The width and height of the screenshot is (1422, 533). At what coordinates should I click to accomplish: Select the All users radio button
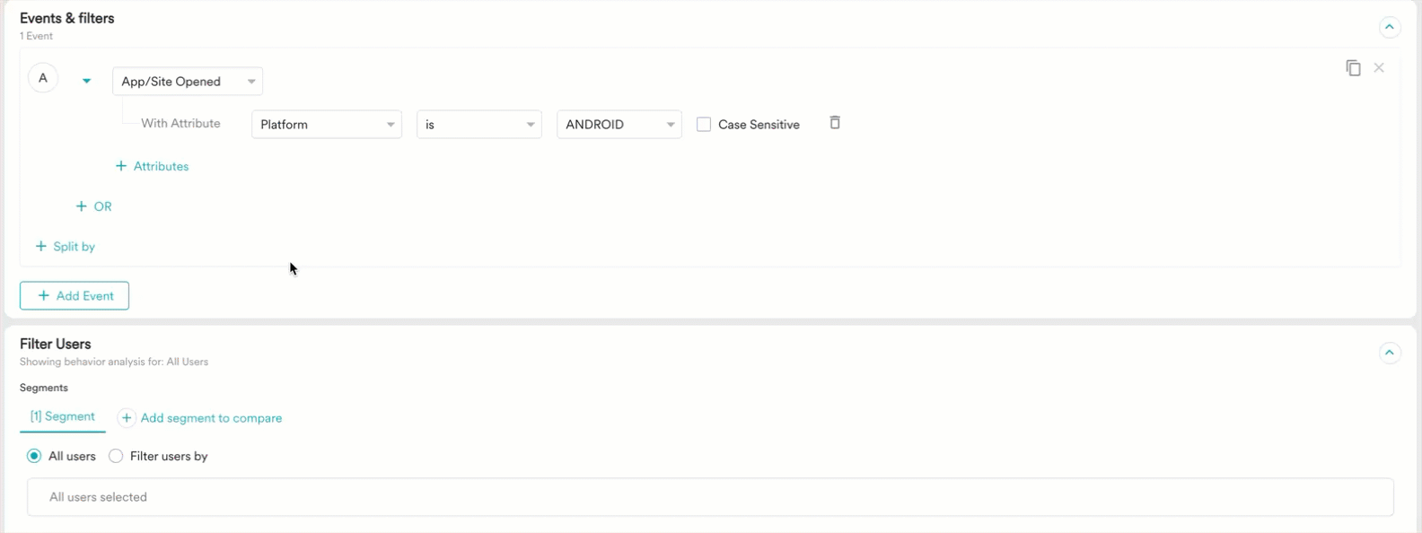pyautogui.click(x=34, y=456)
